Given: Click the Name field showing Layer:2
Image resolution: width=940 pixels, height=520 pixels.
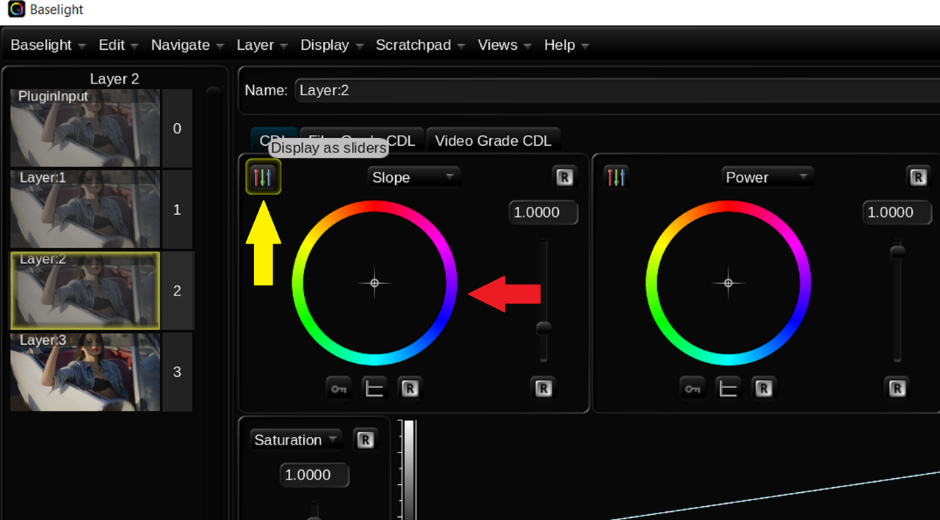Looking at the screenshot, I should click(617, 90).
